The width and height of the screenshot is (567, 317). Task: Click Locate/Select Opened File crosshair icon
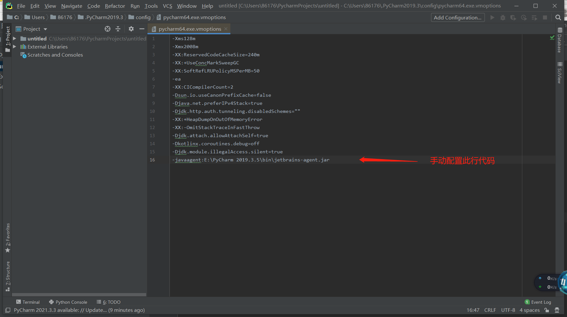point(108,29)
